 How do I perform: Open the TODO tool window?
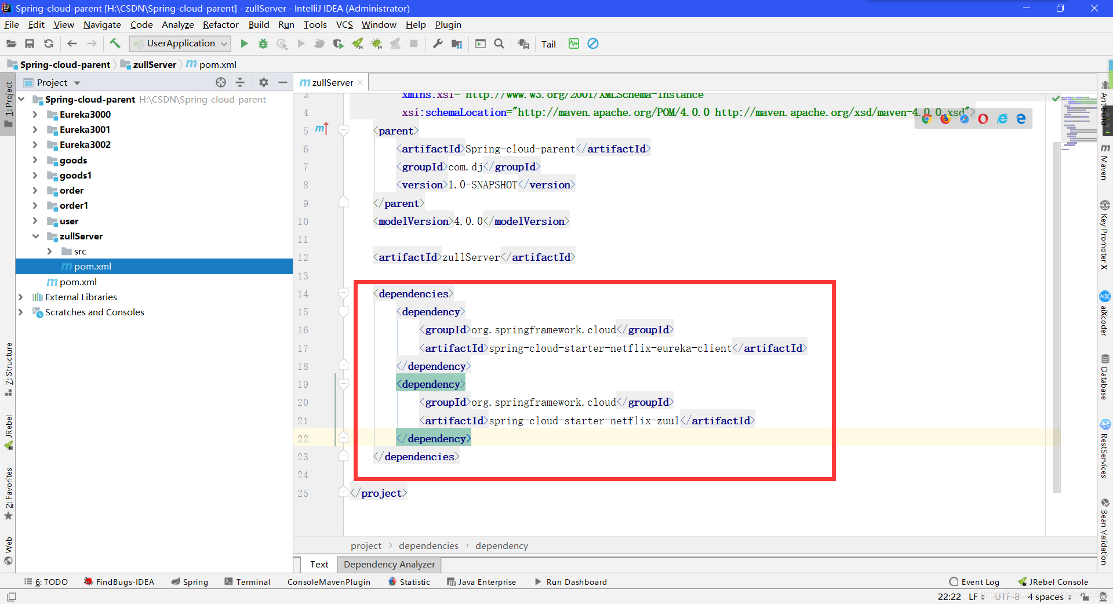[x=46, y=582]
